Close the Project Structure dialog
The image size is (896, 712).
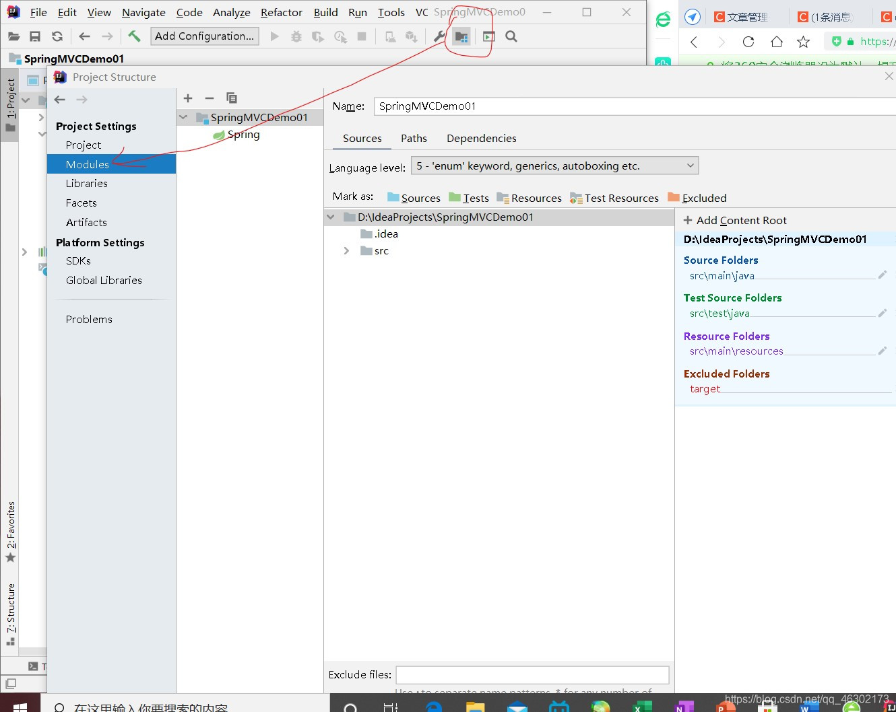(889, 77)
